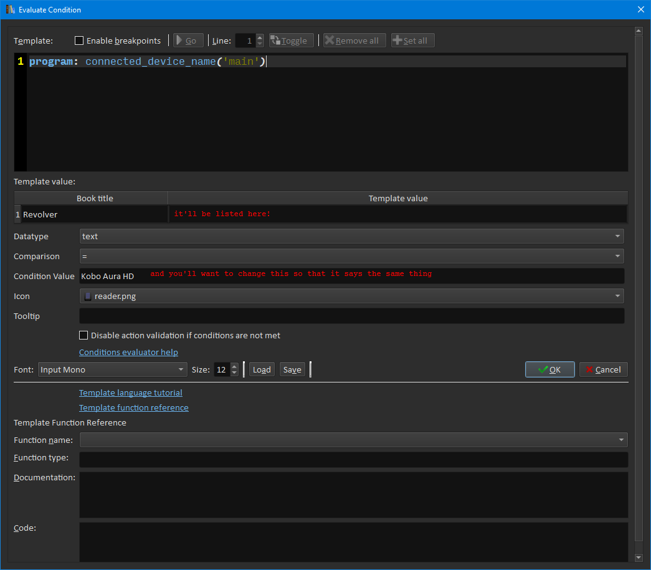The image size is (651, 570).
Task: Click the calibre icon in title bar
Action: pyautogui.click(x=10, y=9)
